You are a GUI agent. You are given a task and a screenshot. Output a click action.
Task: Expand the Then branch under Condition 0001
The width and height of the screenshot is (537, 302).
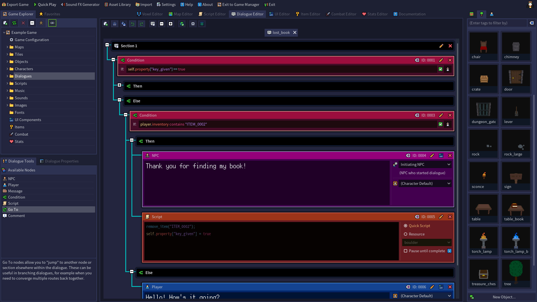coord(120,85)
